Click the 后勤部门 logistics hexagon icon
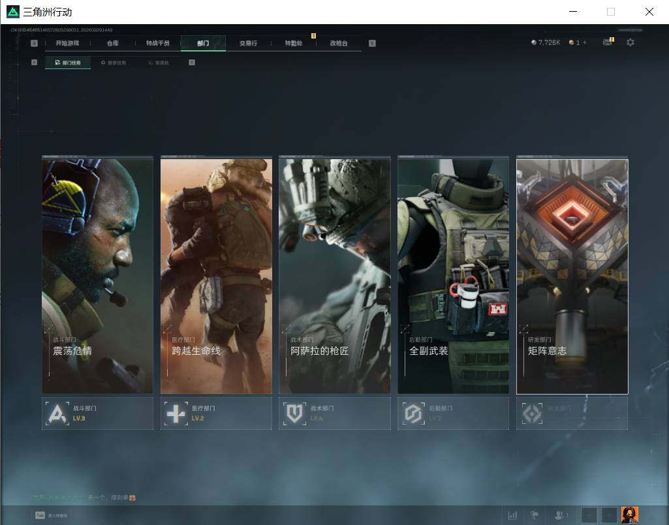Screen dimensions: 669x525 point(413,413)
